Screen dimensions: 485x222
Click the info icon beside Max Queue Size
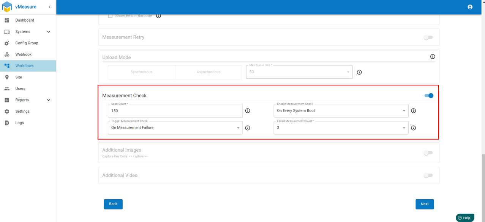tap(359, 72)
